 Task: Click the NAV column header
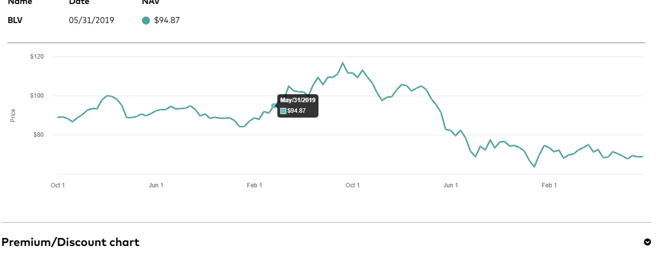tap(151, 3)
